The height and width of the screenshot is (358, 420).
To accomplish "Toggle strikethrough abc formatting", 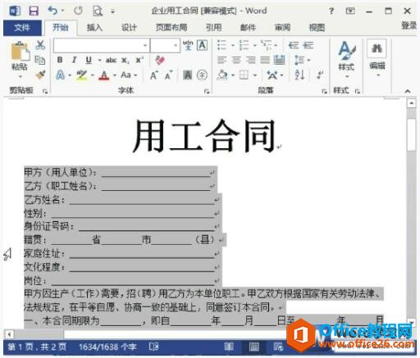I will coord(111,60).
